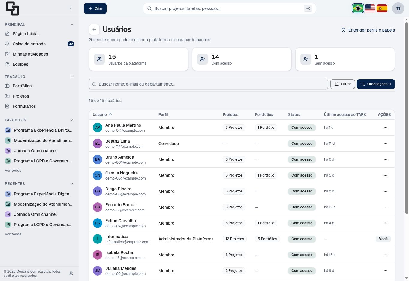
Task: Click the Sem acesso stat card
Action: (x=345, y=59)
